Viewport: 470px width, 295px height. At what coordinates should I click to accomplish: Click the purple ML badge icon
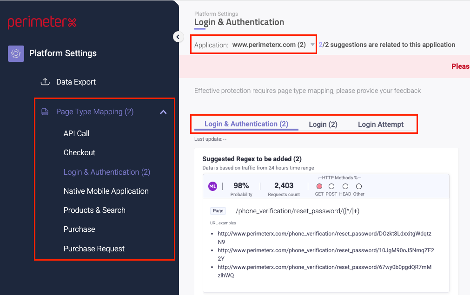click(212, 186)
